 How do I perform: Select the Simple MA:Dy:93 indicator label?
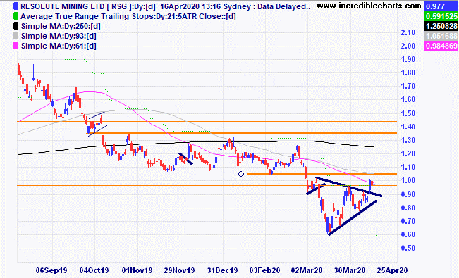point(59,37)
